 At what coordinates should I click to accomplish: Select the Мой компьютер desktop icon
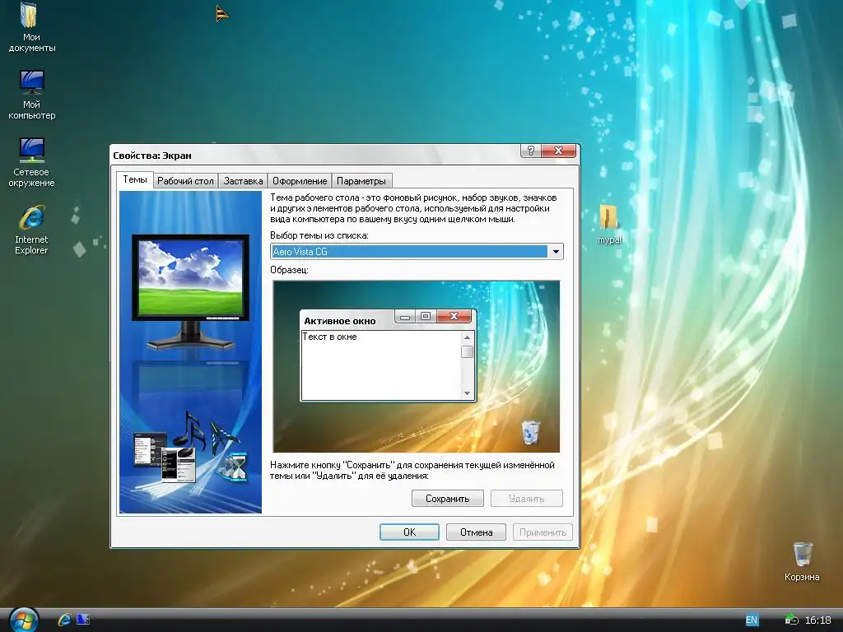(x=32, y=95)
